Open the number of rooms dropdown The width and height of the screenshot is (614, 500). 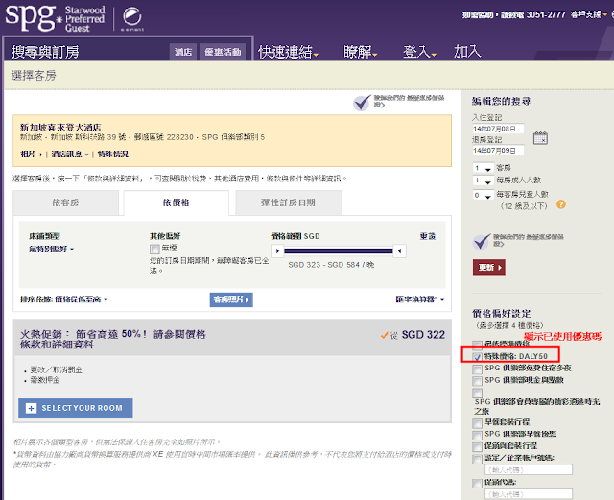tap(481, 167)
